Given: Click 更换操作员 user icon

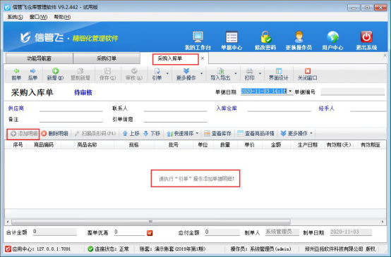Looking at the screenshot, I should pyautogui.click(x=299, y=37).
